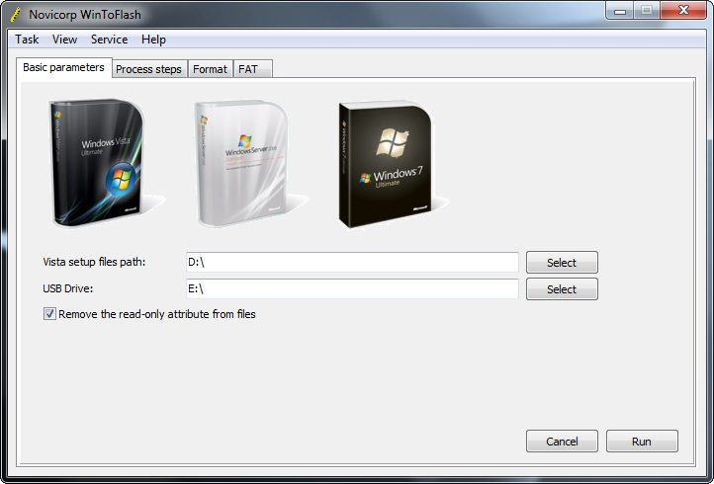
Task: Close the WinToFlash window
Action: [x=683, y=11]
